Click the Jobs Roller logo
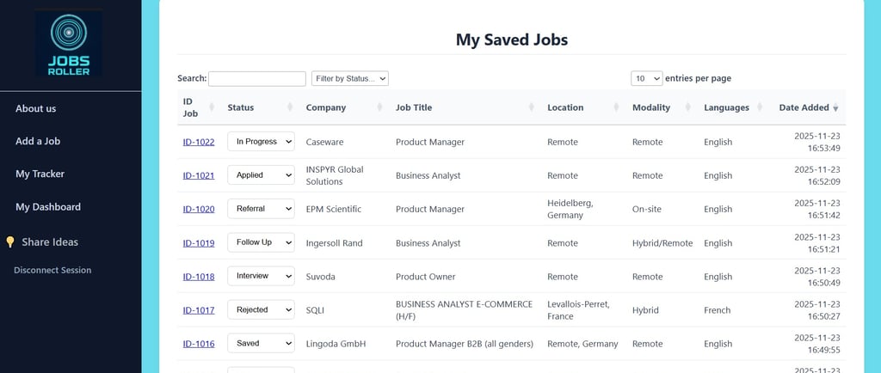The image size is (881, 373). tap(69, 43)
